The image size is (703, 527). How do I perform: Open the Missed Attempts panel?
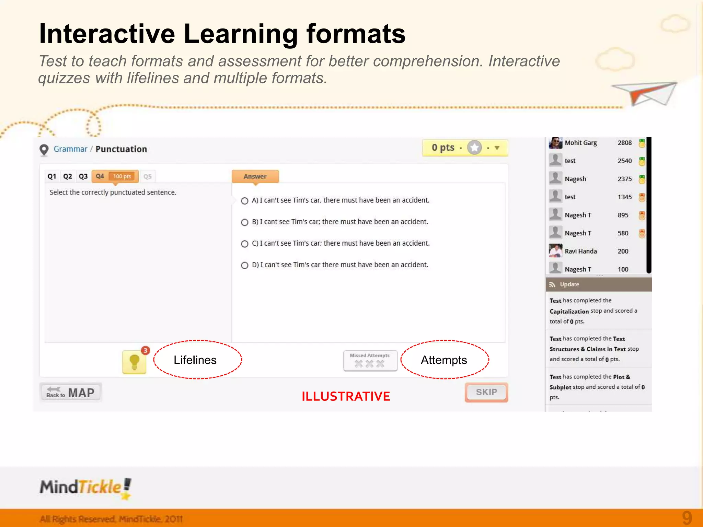370,361
